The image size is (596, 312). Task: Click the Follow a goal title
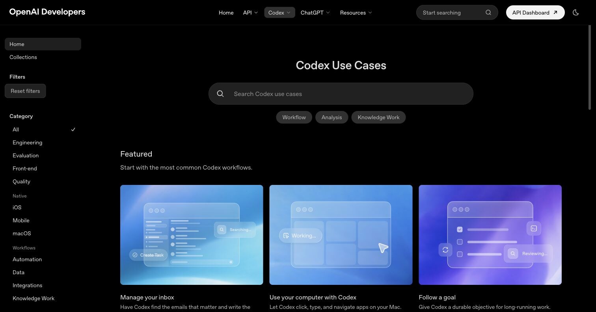(x=437, y=297)
